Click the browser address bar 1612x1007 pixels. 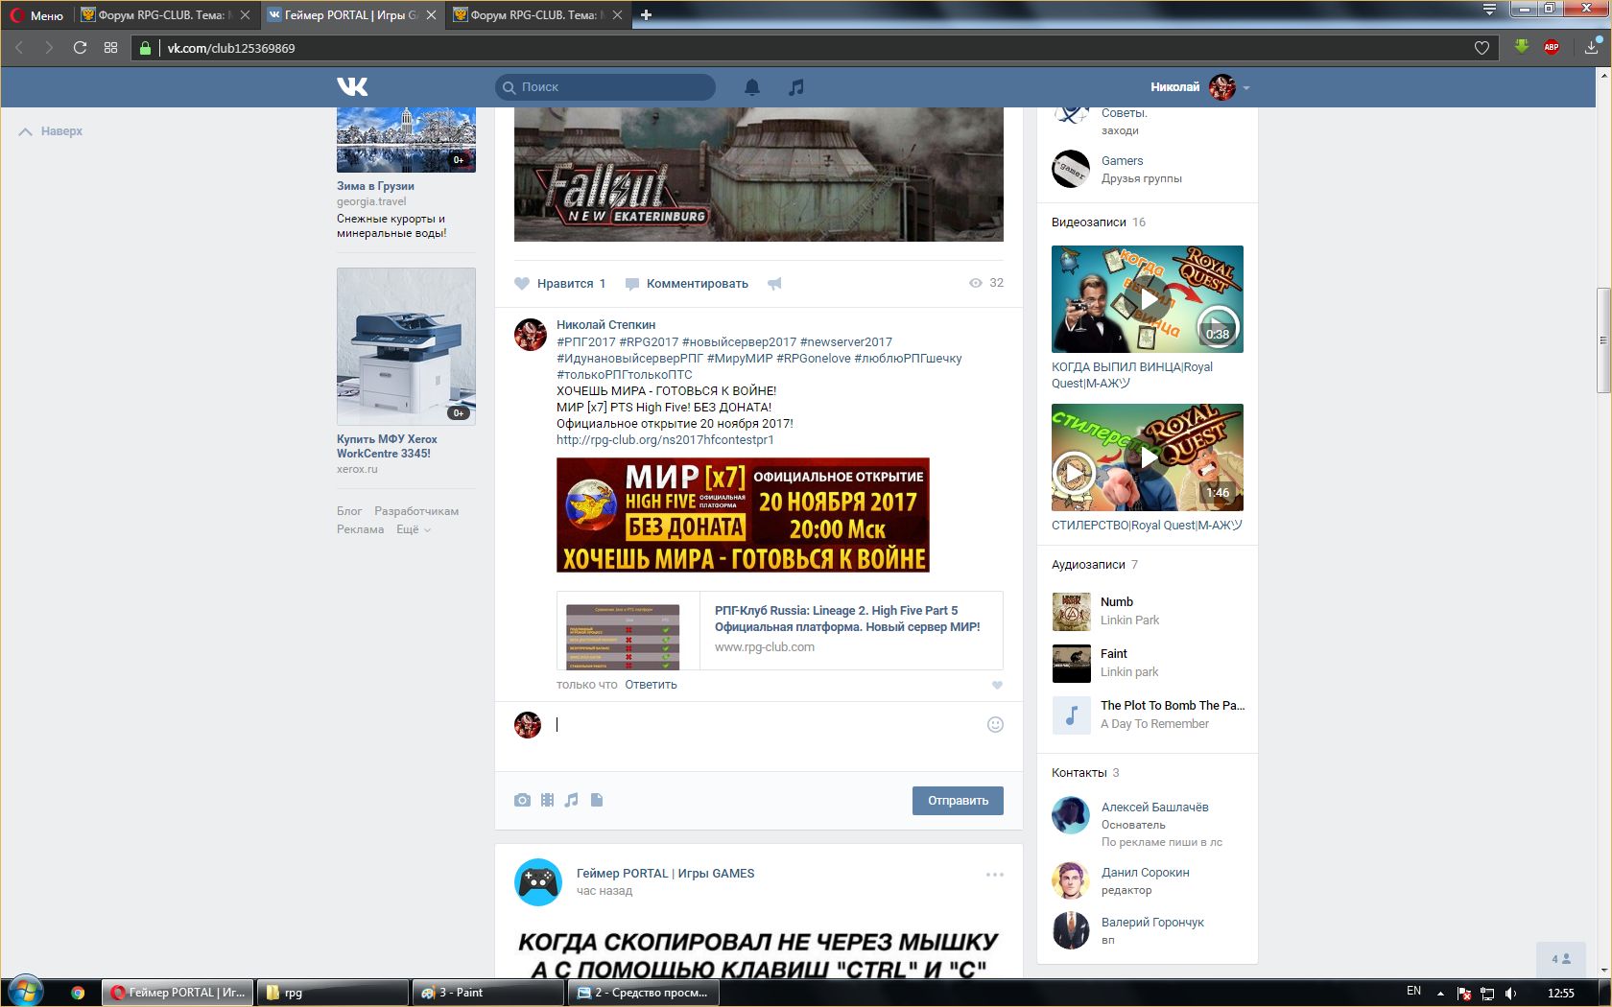816,48
